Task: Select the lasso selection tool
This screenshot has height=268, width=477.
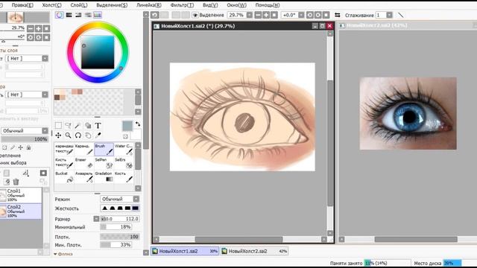Action: click(68, 125)
